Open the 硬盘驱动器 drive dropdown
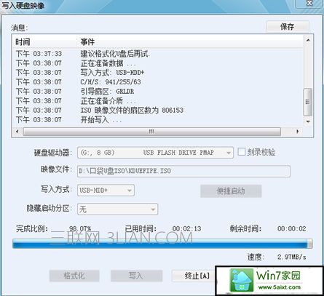The width and height of the screenshot is (324, 296). [155, 153]
